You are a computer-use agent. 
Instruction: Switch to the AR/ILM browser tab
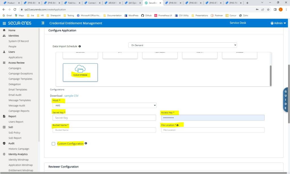[112, 3]
